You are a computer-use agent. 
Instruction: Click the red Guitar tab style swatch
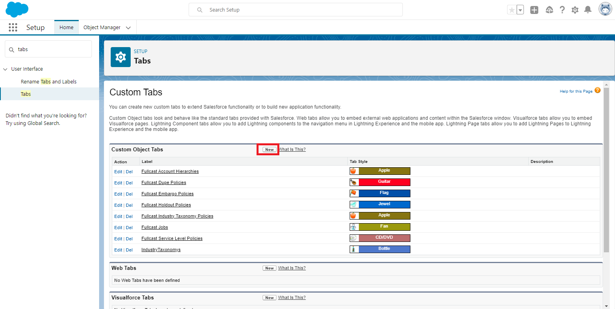coord(384,182)
